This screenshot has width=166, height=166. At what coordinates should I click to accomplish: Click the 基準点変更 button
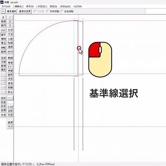click(25, 11)
